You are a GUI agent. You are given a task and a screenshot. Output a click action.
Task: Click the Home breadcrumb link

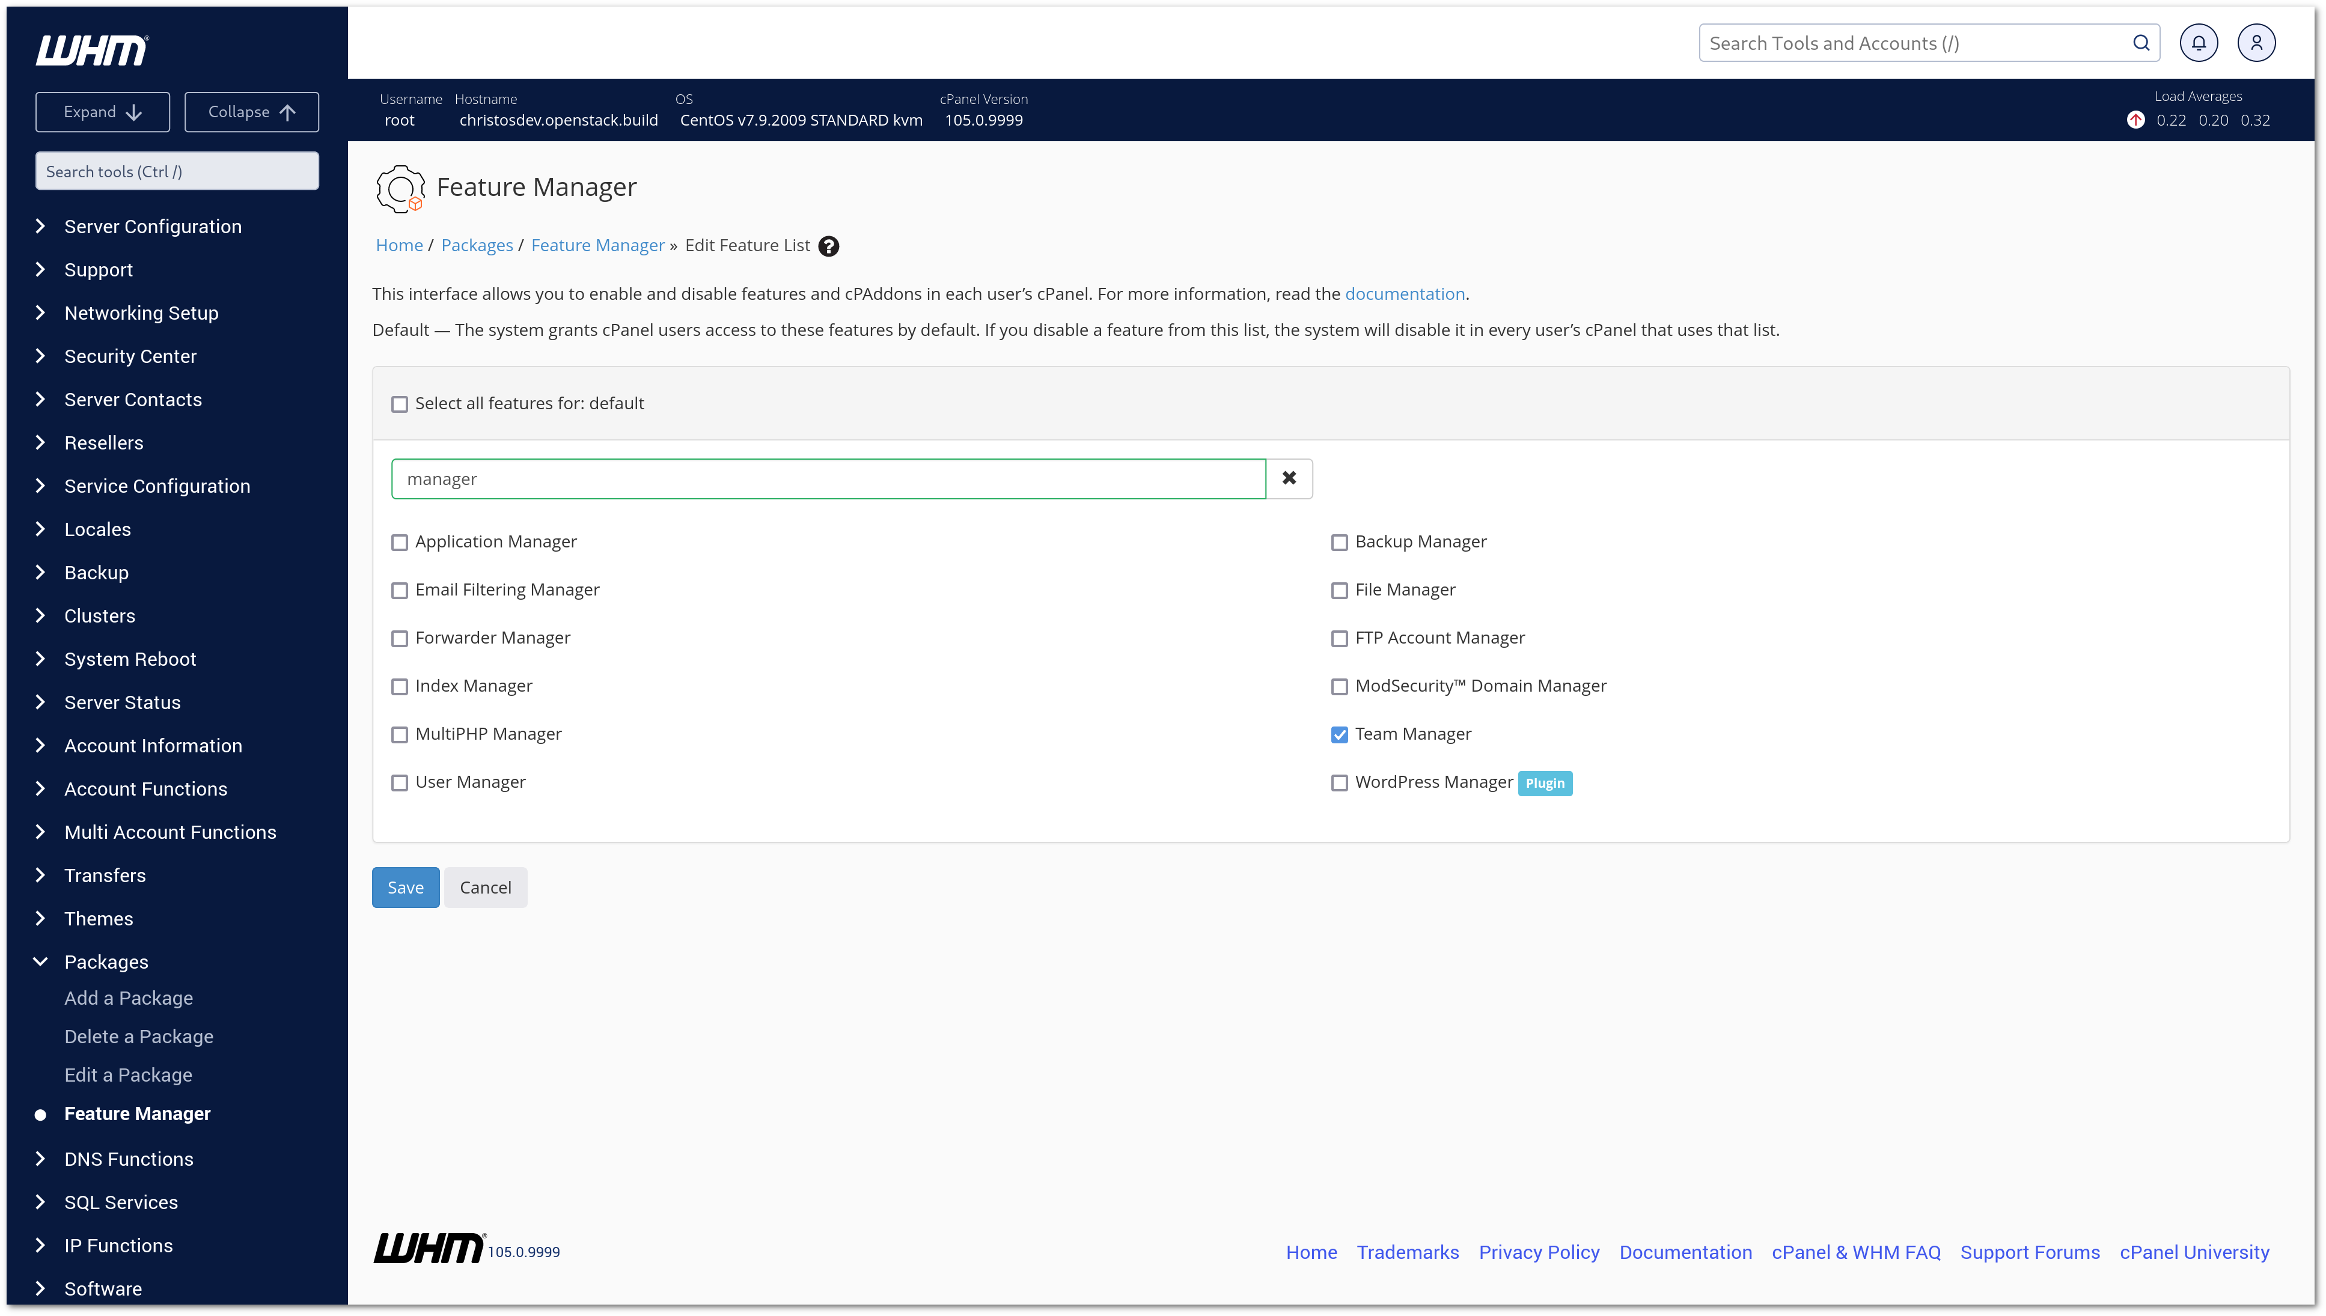coord(398,246)
